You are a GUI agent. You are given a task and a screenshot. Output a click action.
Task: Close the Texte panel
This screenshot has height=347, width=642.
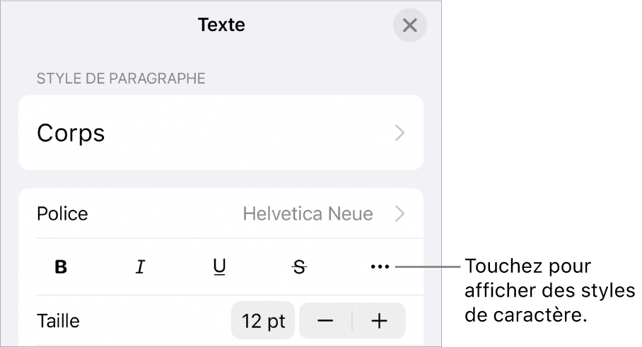click(x=409, y=27)
